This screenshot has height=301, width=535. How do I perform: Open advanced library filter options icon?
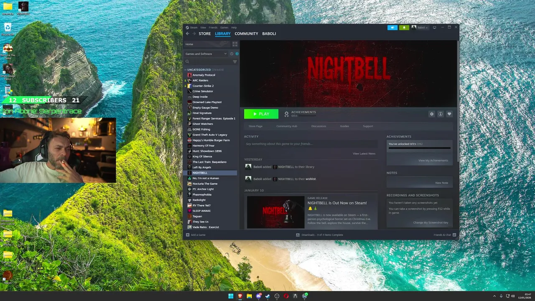coord(235,61)
